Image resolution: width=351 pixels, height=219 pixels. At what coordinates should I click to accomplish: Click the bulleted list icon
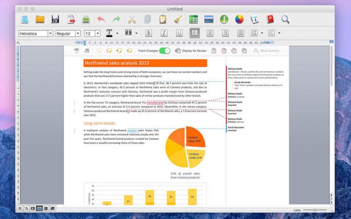(x=271, y=33)
